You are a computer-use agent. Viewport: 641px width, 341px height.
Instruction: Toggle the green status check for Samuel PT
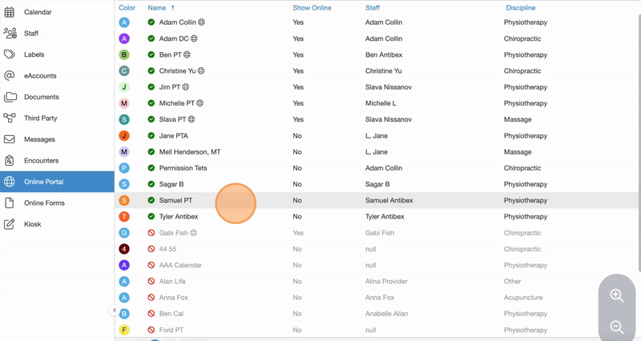(151, 201)
